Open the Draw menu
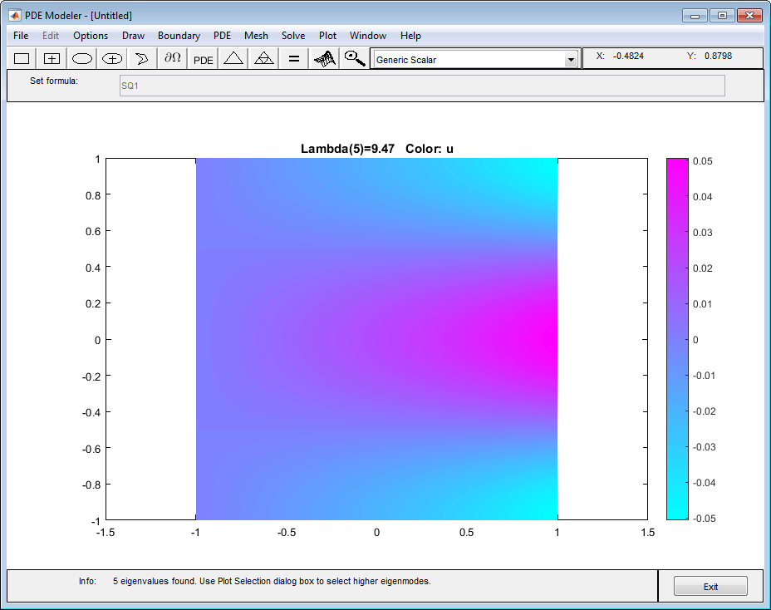The height and width of the screenshot is (610, 771). [x=133, y=36]
